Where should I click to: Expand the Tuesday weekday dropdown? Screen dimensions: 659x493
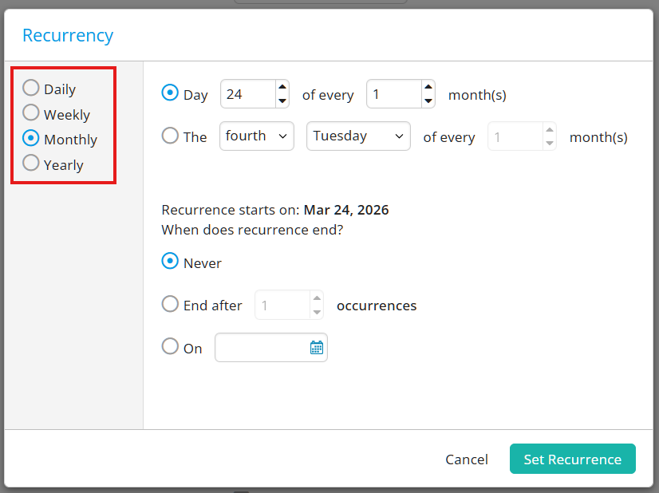click(x=358, y=136)
